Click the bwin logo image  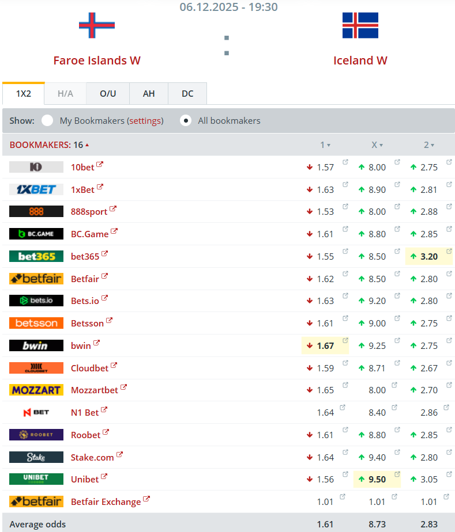pyautogui.click(x=36, y=345)
